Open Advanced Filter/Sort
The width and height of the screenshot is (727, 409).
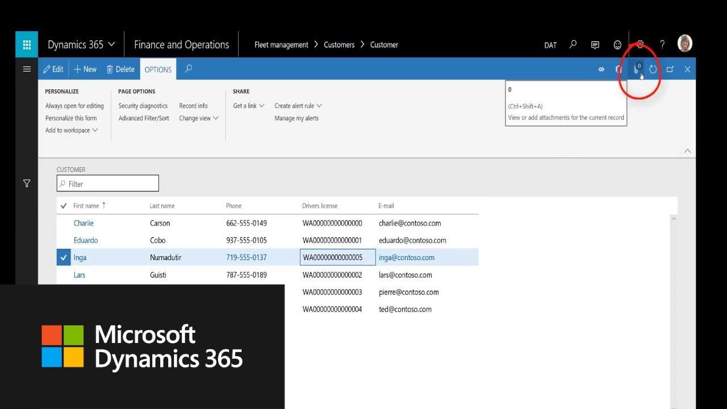pos(144,118)
